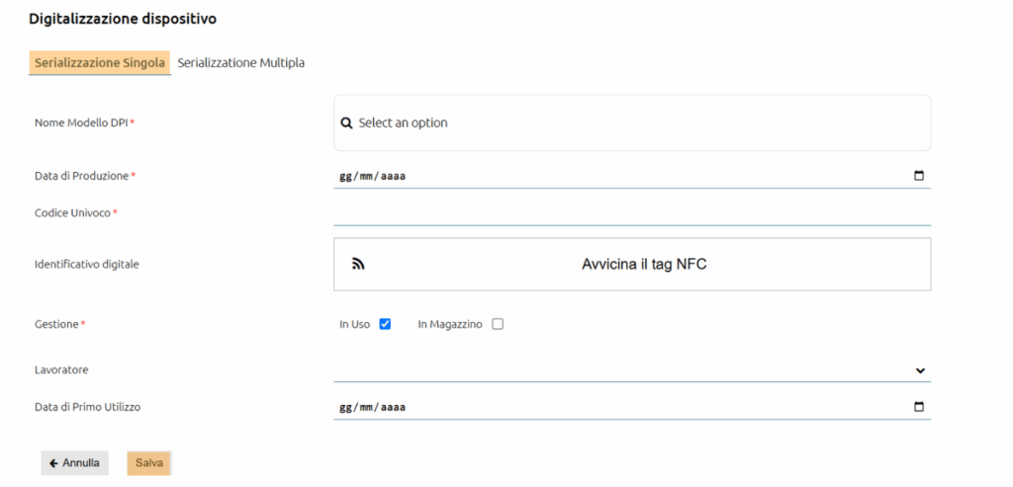Select the Serializzazione Singola tab
Screen dimensions: 1013x487
coord(100,63)
